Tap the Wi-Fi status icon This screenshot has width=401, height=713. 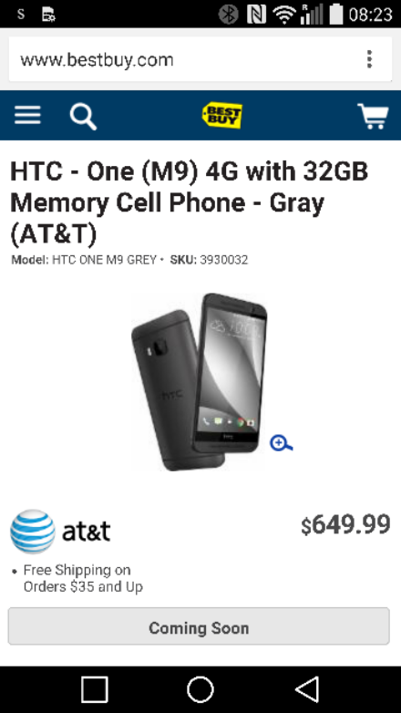284,14
